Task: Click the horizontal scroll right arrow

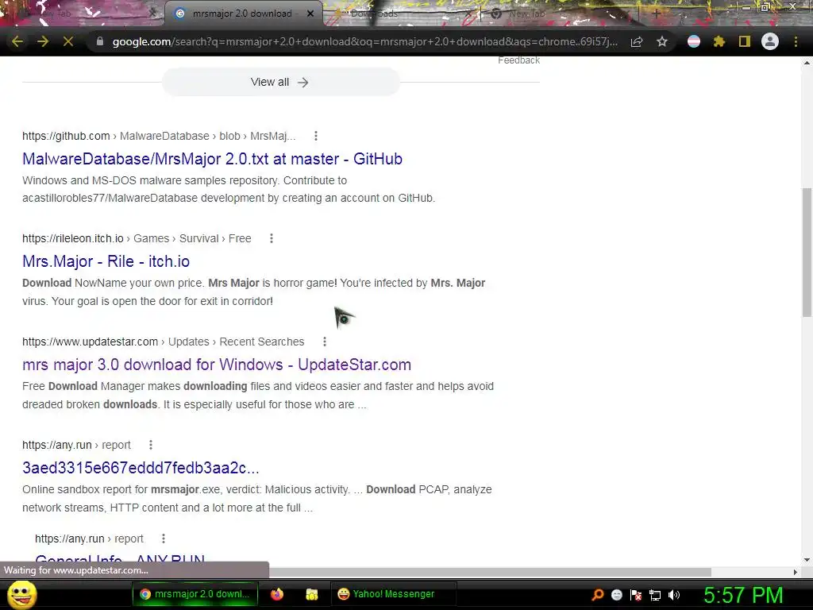Action: (796, 572)
